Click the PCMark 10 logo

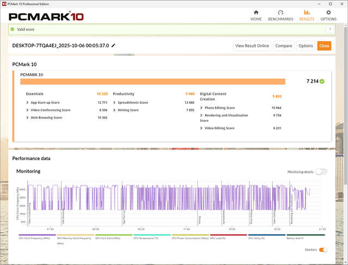(46, 17)
